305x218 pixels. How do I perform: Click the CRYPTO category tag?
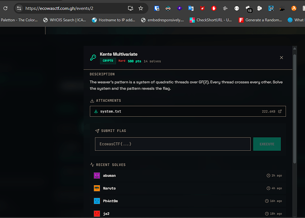tap(108, 61)
